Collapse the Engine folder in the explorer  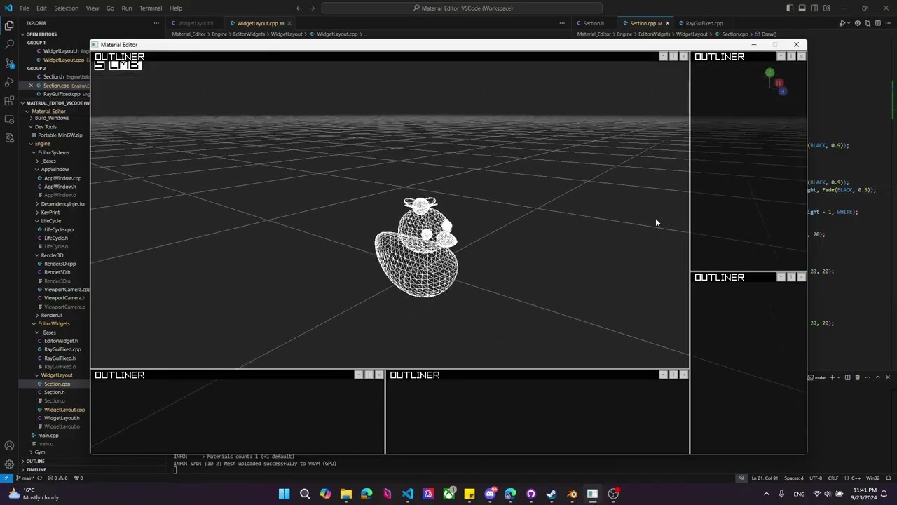click(x=42, y=144)
